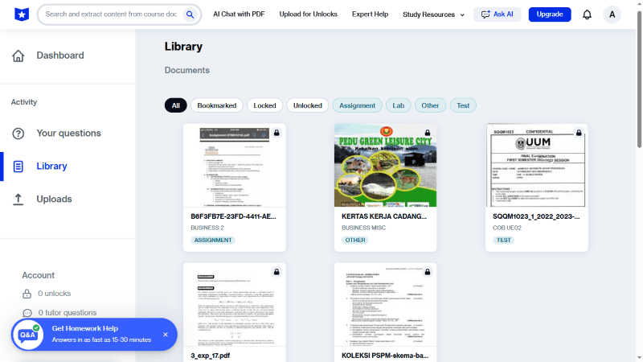Click the Dashboard home icon
Screen dimensions: 643x362
18,56
